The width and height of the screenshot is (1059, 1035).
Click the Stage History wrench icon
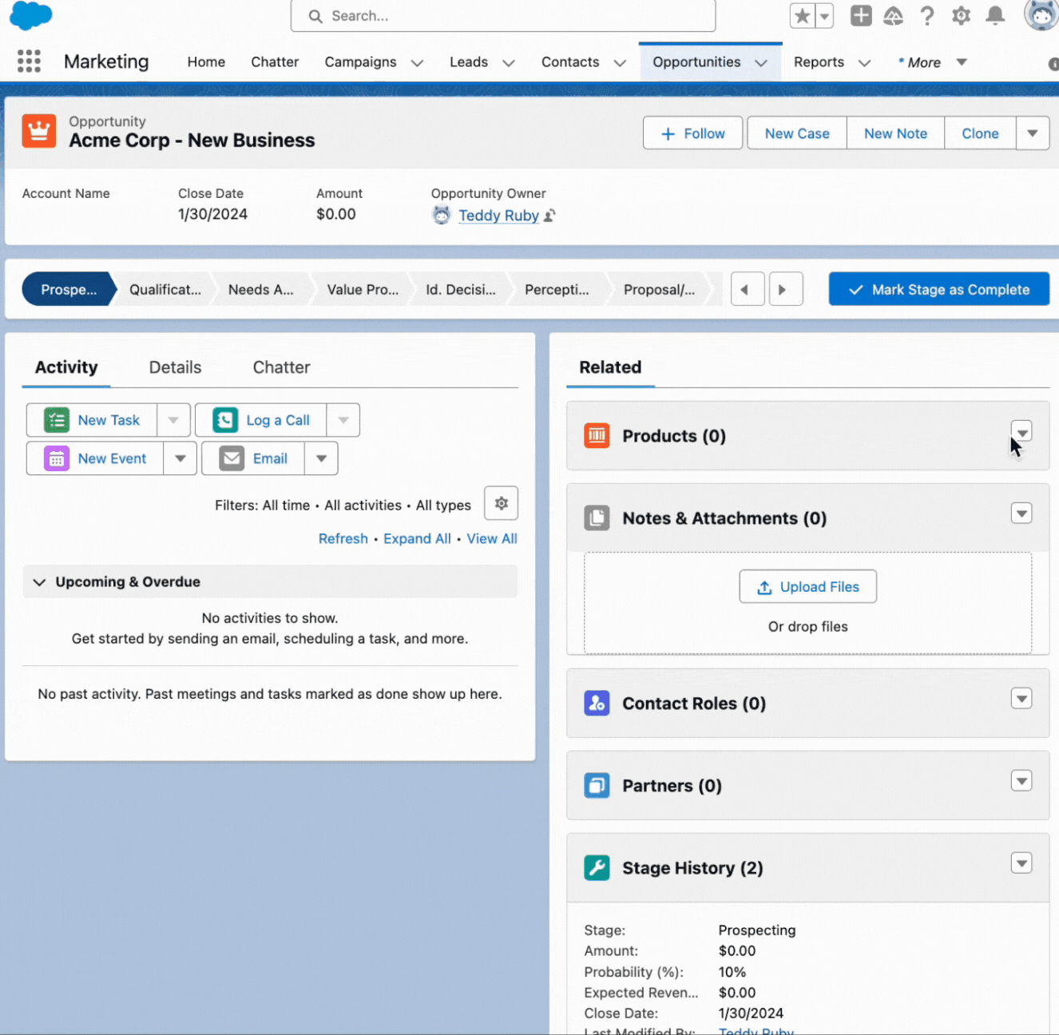[597, 867]
